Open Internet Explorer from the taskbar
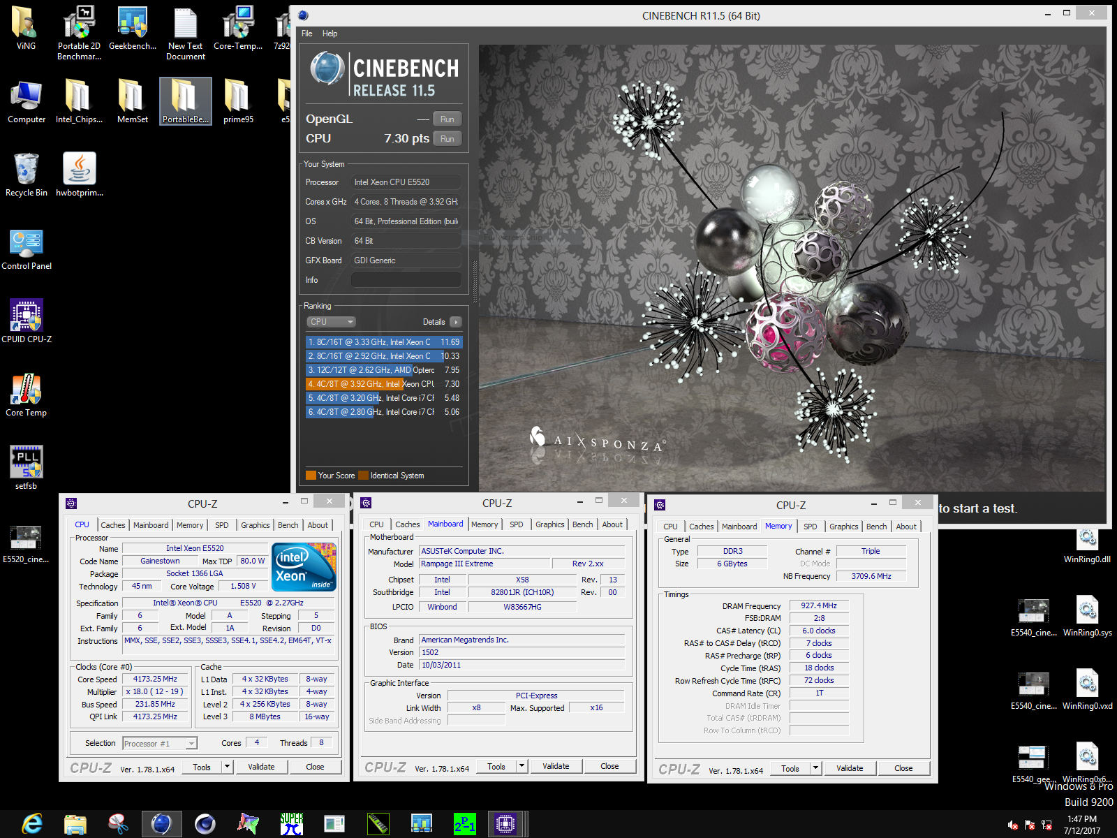This screenshot has height=838, width=1117. pyautogui.click(x=32, y=824)
